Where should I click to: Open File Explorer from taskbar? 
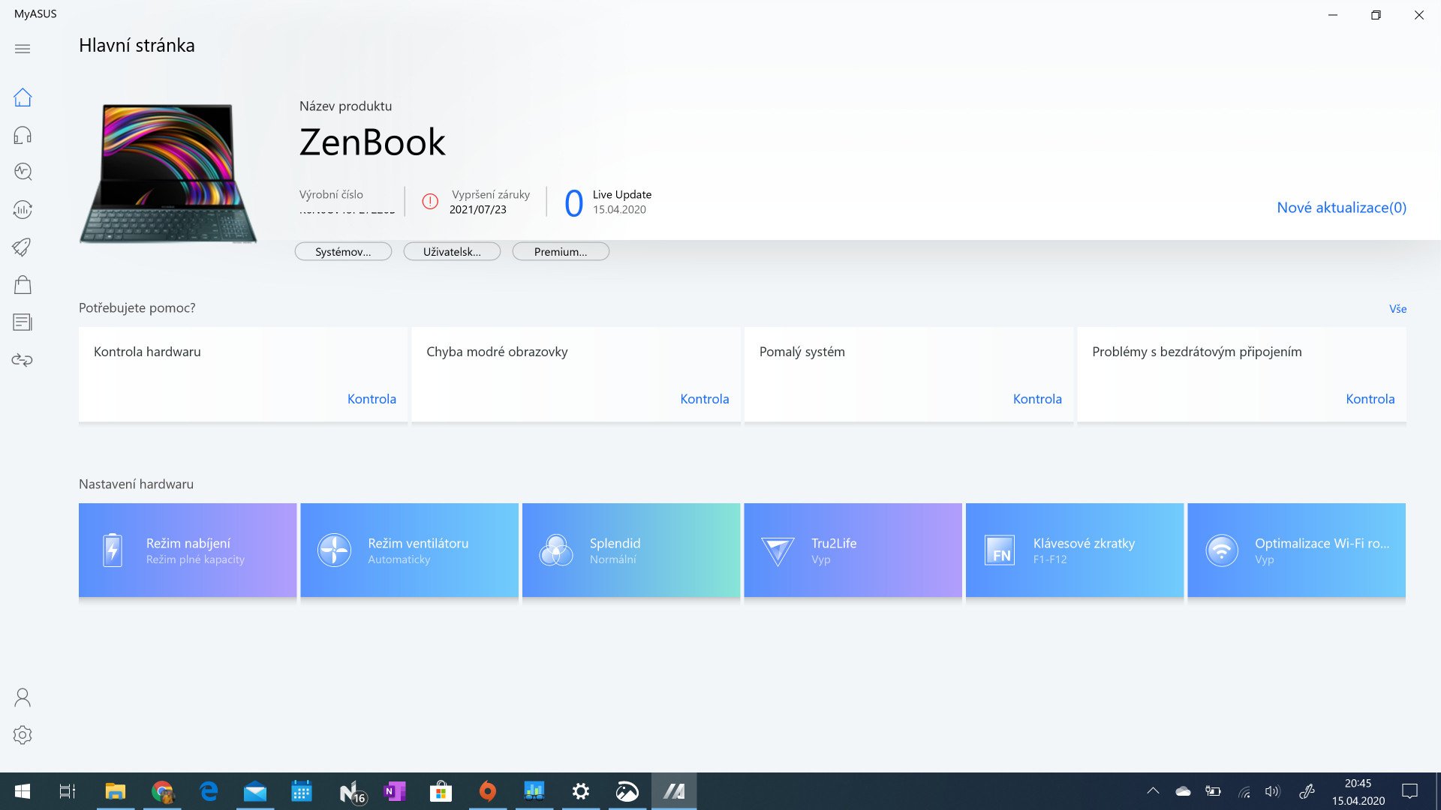[x=115, y=791]
